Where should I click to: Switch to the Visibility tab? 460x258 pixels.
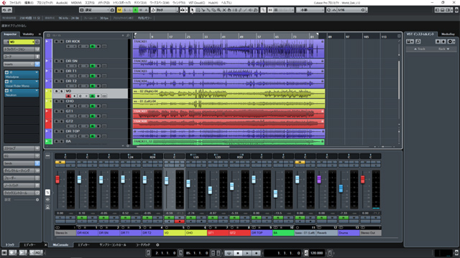[x=28, y=34]
